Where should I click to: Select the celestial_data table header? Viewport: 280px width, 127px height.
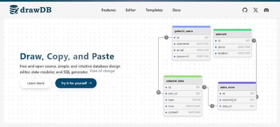183,81
